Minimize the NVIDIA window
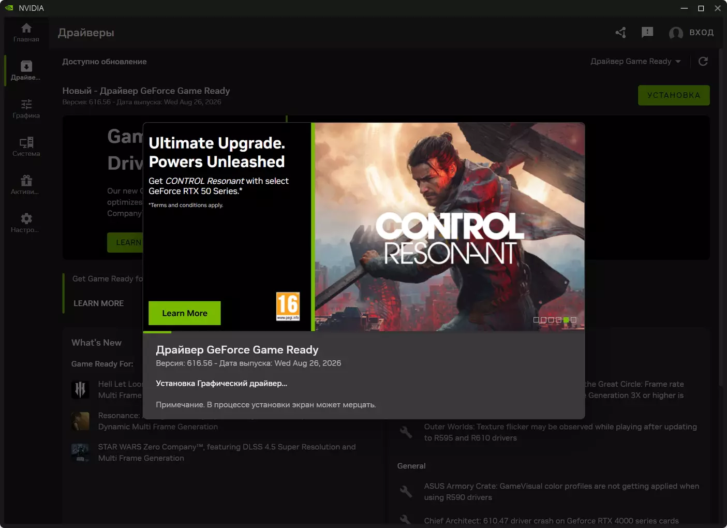Viewport: 727px width, 528px height. [x=684, y=8]
